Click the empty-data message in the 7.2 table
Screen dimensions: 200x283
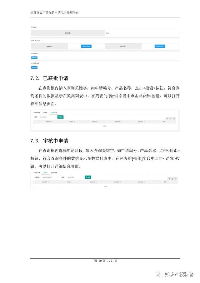104,126
